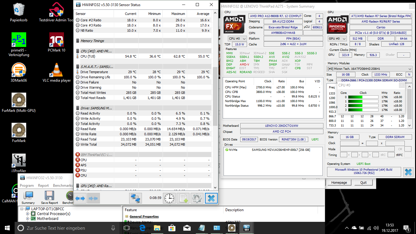The width and height of the screenshot is (416, 234).
Task: Click the Windows Start button
Action: click(x=7, y=228)
